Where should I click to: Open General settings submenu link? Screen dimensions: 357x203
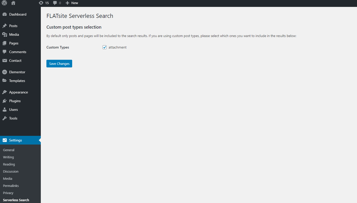(9, 150)
